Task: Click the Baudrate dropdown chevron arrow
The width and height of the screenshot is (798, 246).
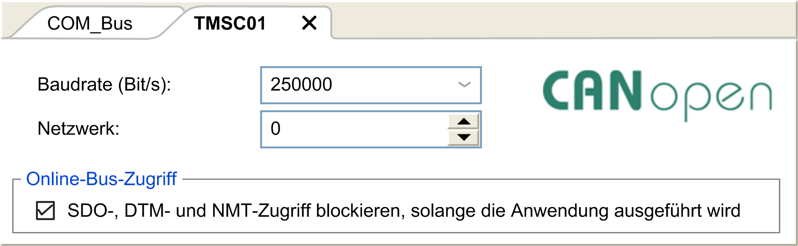Action: [x=464, y=85]
